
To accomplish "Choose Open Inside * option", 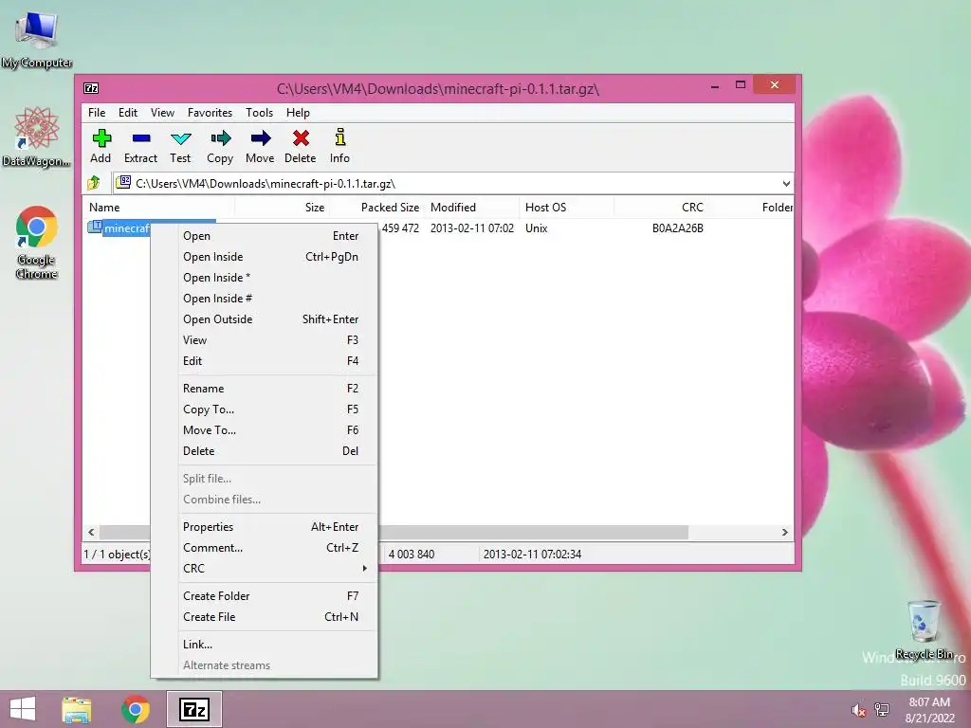I will [277, 278].
